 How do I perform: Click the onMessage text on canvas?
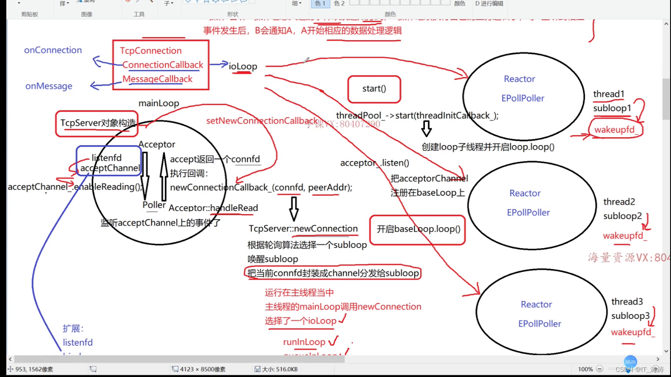pyautogui.click(x=49, y=86)
